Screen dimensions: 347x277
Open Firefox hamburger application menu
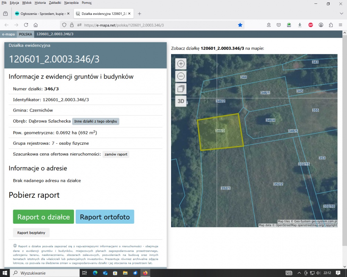[340, 25]
